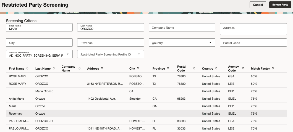293x132 pixels.
Task: Sort results by City column
Action: point(138,68)
